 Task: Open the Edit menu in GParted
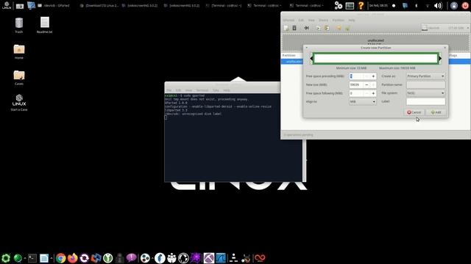pyautogui.click(x=301, y=20)
